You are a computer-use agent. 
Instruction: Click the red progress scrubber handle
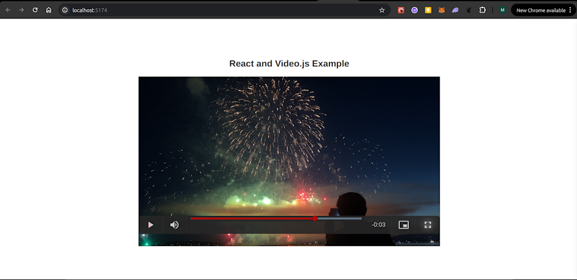click(315, 218)
